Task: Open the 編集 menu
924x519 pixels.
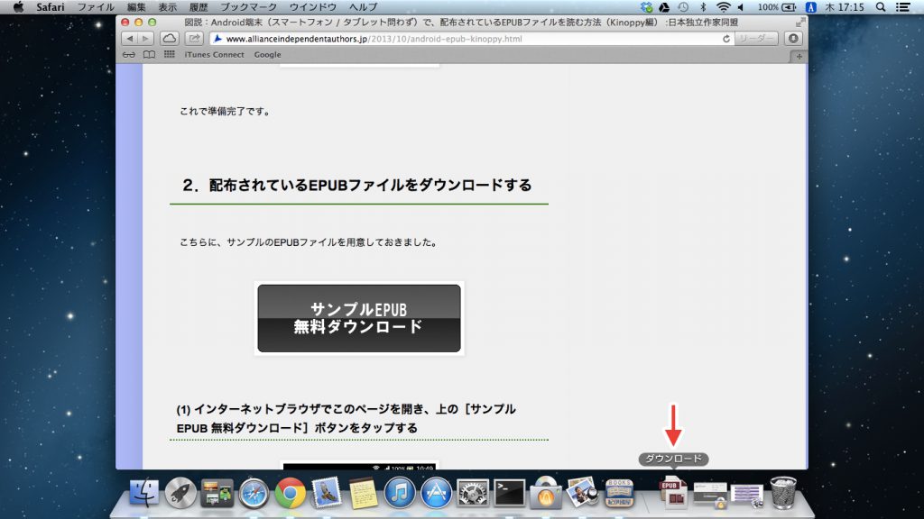Action: pos(136,7)
